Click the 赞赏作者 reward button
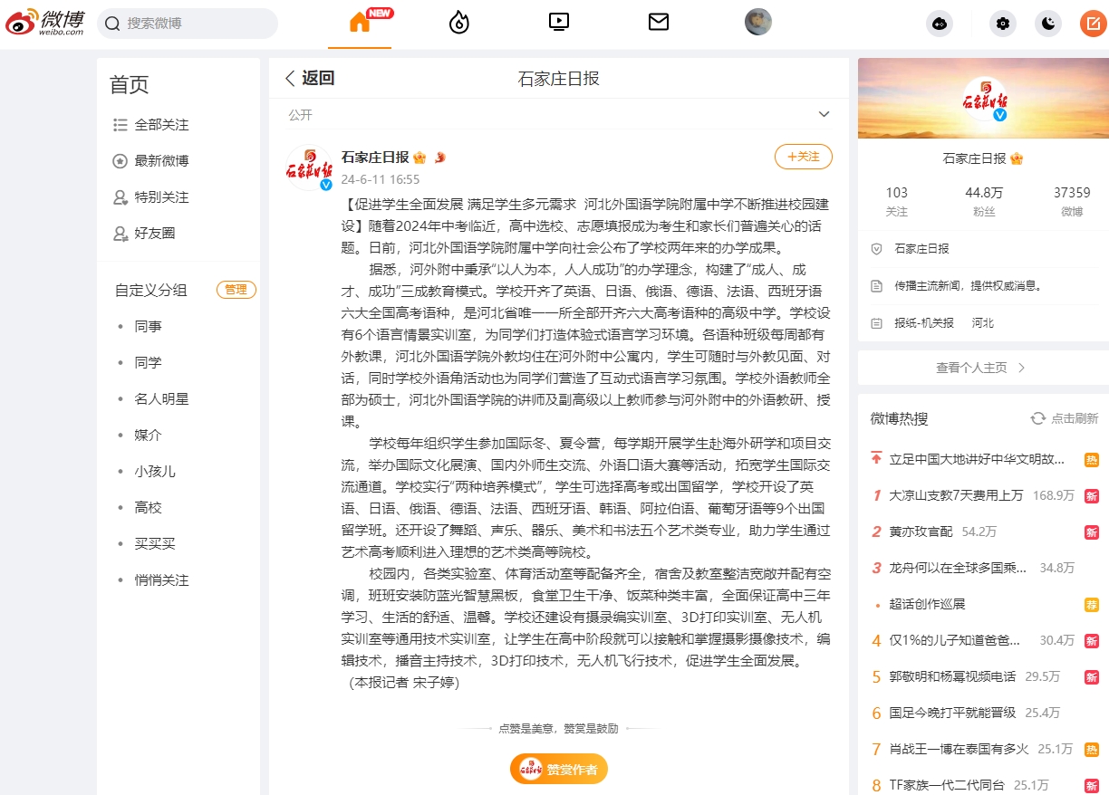The width and height of the screenshot is (1109, 795). [559, 769]
